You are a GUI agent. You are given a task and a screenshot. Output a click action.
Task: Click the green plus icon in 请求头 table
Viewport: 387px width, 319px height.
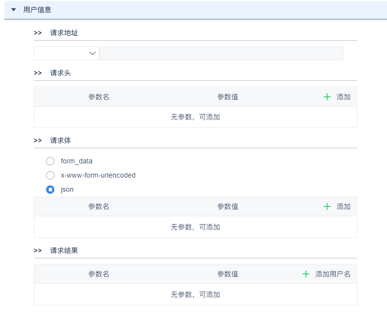327,97
